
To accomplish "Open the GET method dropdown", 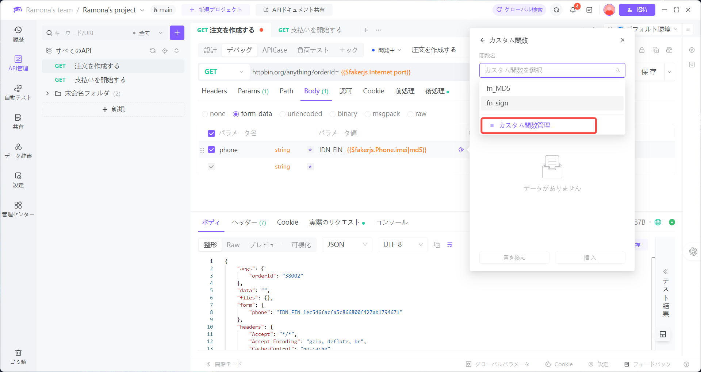I will 224,72.
